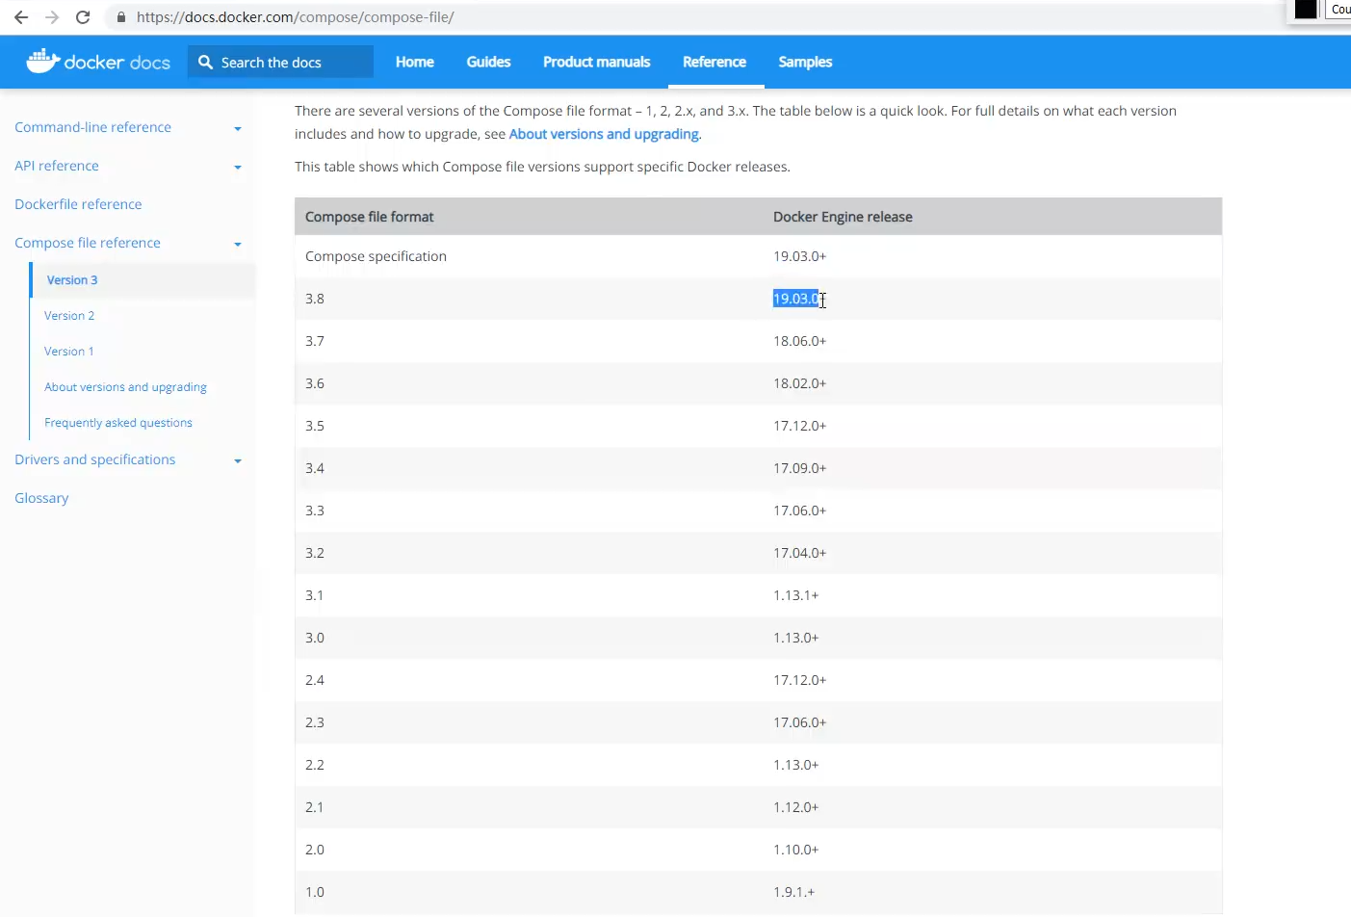Click the 17.09.0+ release cell

(x=800, y=468)
